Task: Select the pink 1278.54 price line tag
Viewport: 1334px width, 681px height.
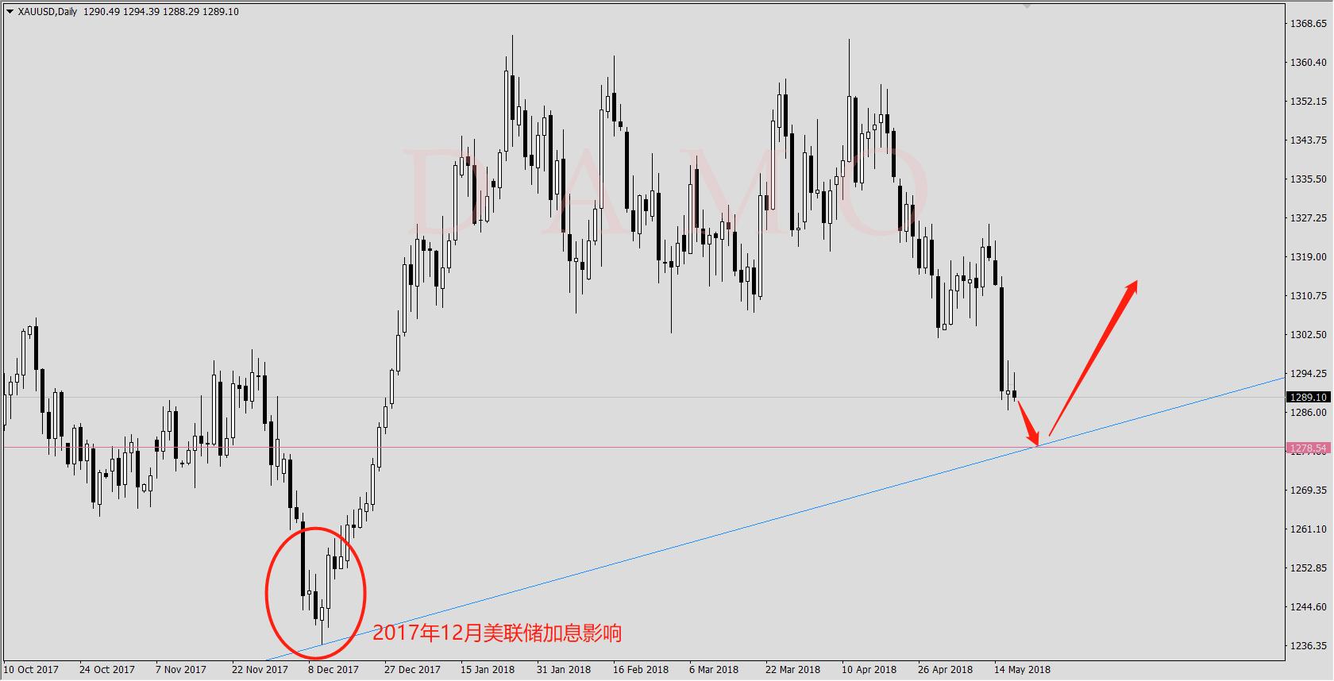Action: pos(1309,448)
